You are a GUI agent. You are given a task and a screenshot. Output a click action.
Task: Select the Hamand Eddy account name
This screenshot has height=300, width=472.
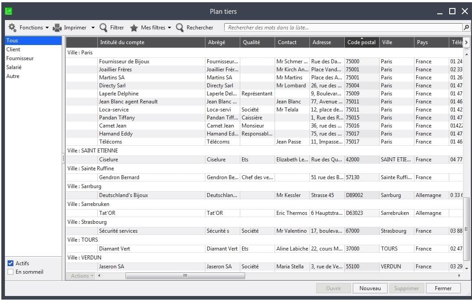click(116, 134)
